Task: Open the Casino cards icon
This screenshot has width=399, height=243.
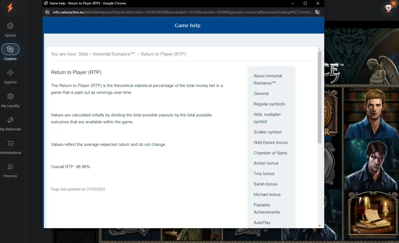Action: tap(10, 49)
